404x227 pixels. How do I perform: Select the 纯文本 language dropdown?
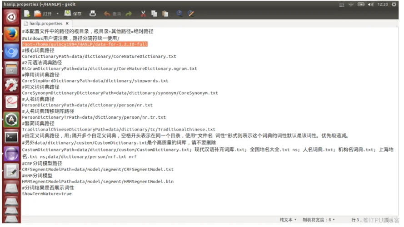click(x=288, y=220)
